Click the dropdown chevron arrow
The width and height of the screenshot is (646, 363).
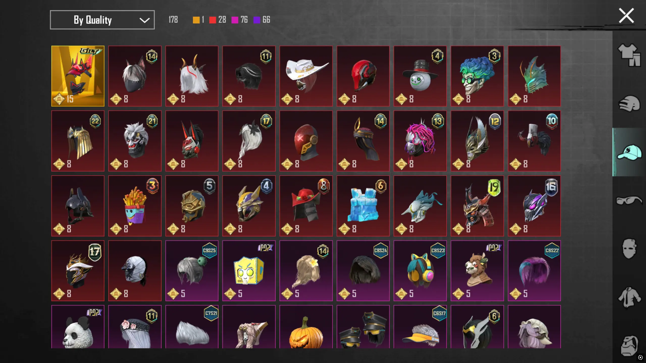point(144,20)
